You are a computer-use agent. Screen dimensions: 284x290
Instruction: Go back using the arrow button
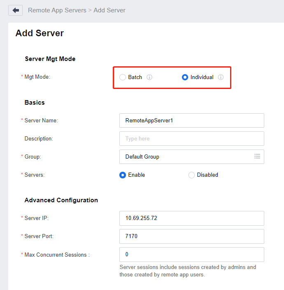[x=16, y=10]
